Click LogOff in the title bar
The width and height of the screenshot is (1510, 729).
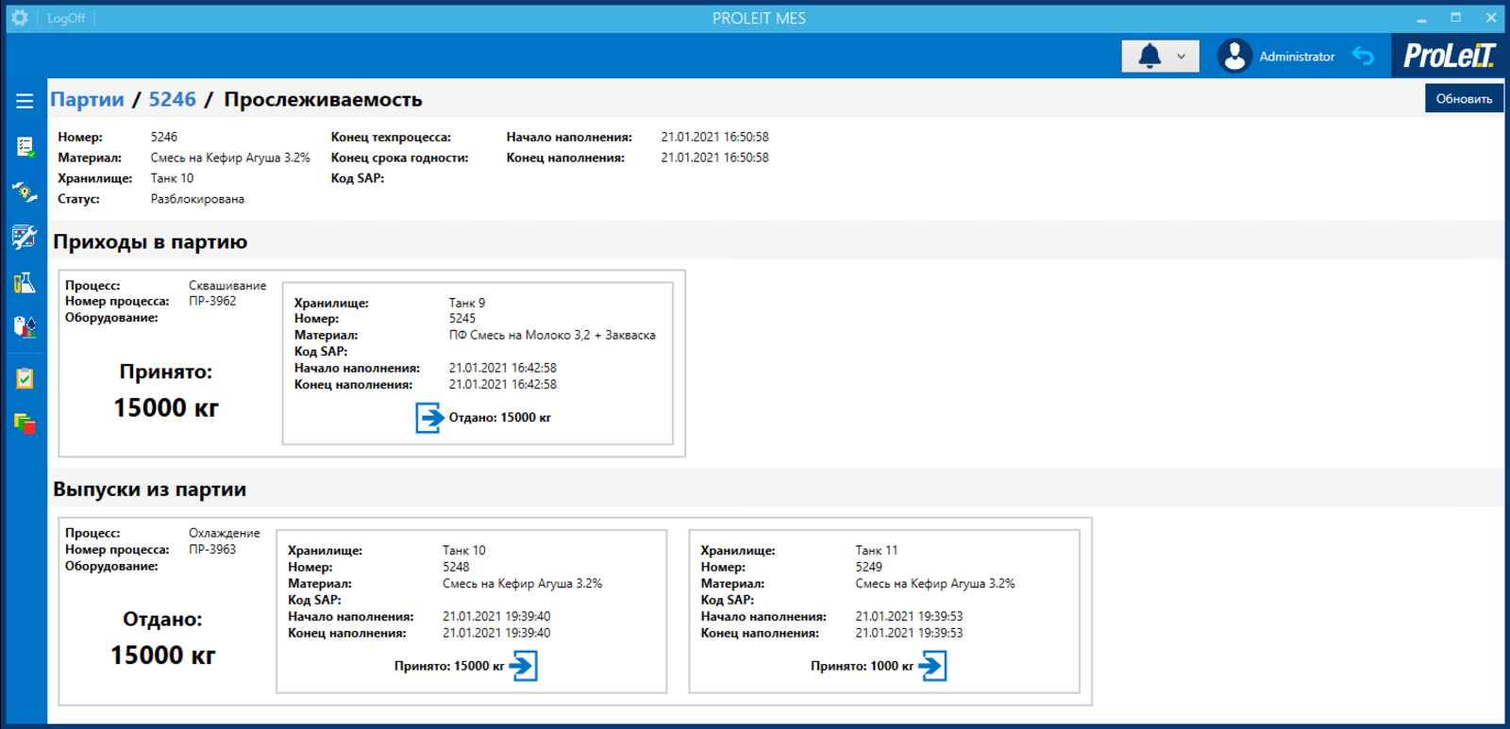tap(66, 18)
